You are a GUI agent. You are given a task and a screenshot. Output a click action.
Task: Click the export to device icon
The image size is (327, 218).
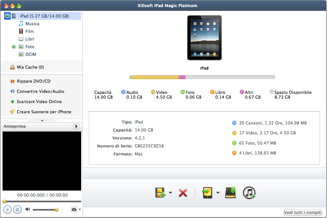click(207, 192)
